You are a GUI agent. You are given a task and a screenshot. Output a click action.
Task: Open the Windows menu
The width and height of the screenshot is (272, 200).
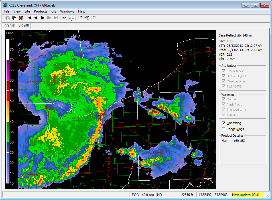pos(67,11)
